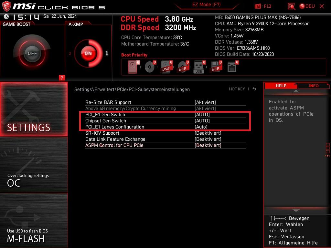Select the SR-IOV Support label
The image size is (331, 248).
coord(102,133)
